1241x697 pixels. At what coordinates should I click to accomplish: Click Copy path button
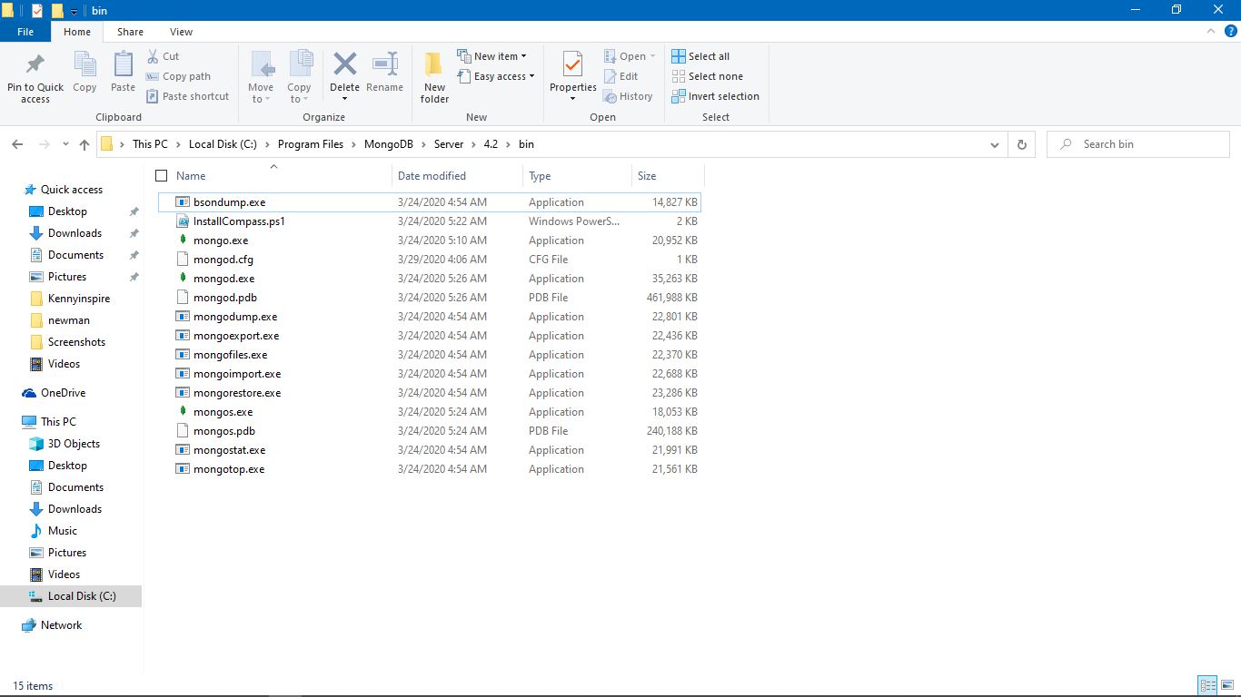[179, 76]
